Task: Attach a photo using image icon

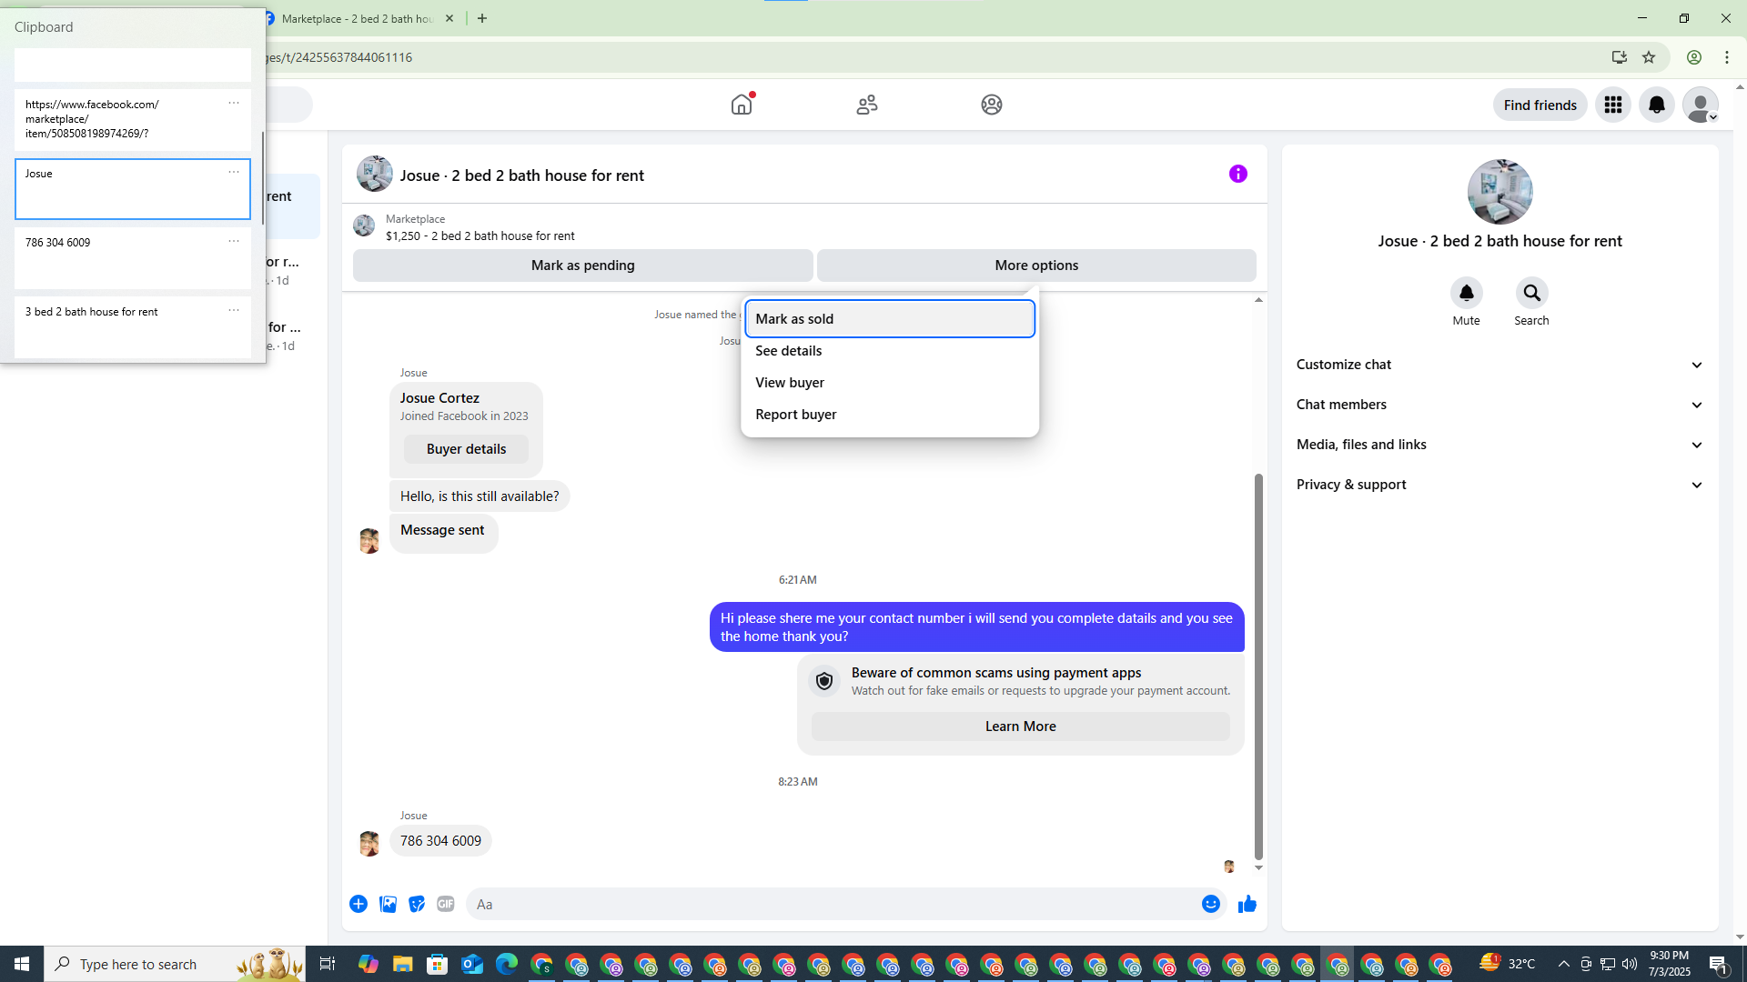Action: (x=388, y=904)
